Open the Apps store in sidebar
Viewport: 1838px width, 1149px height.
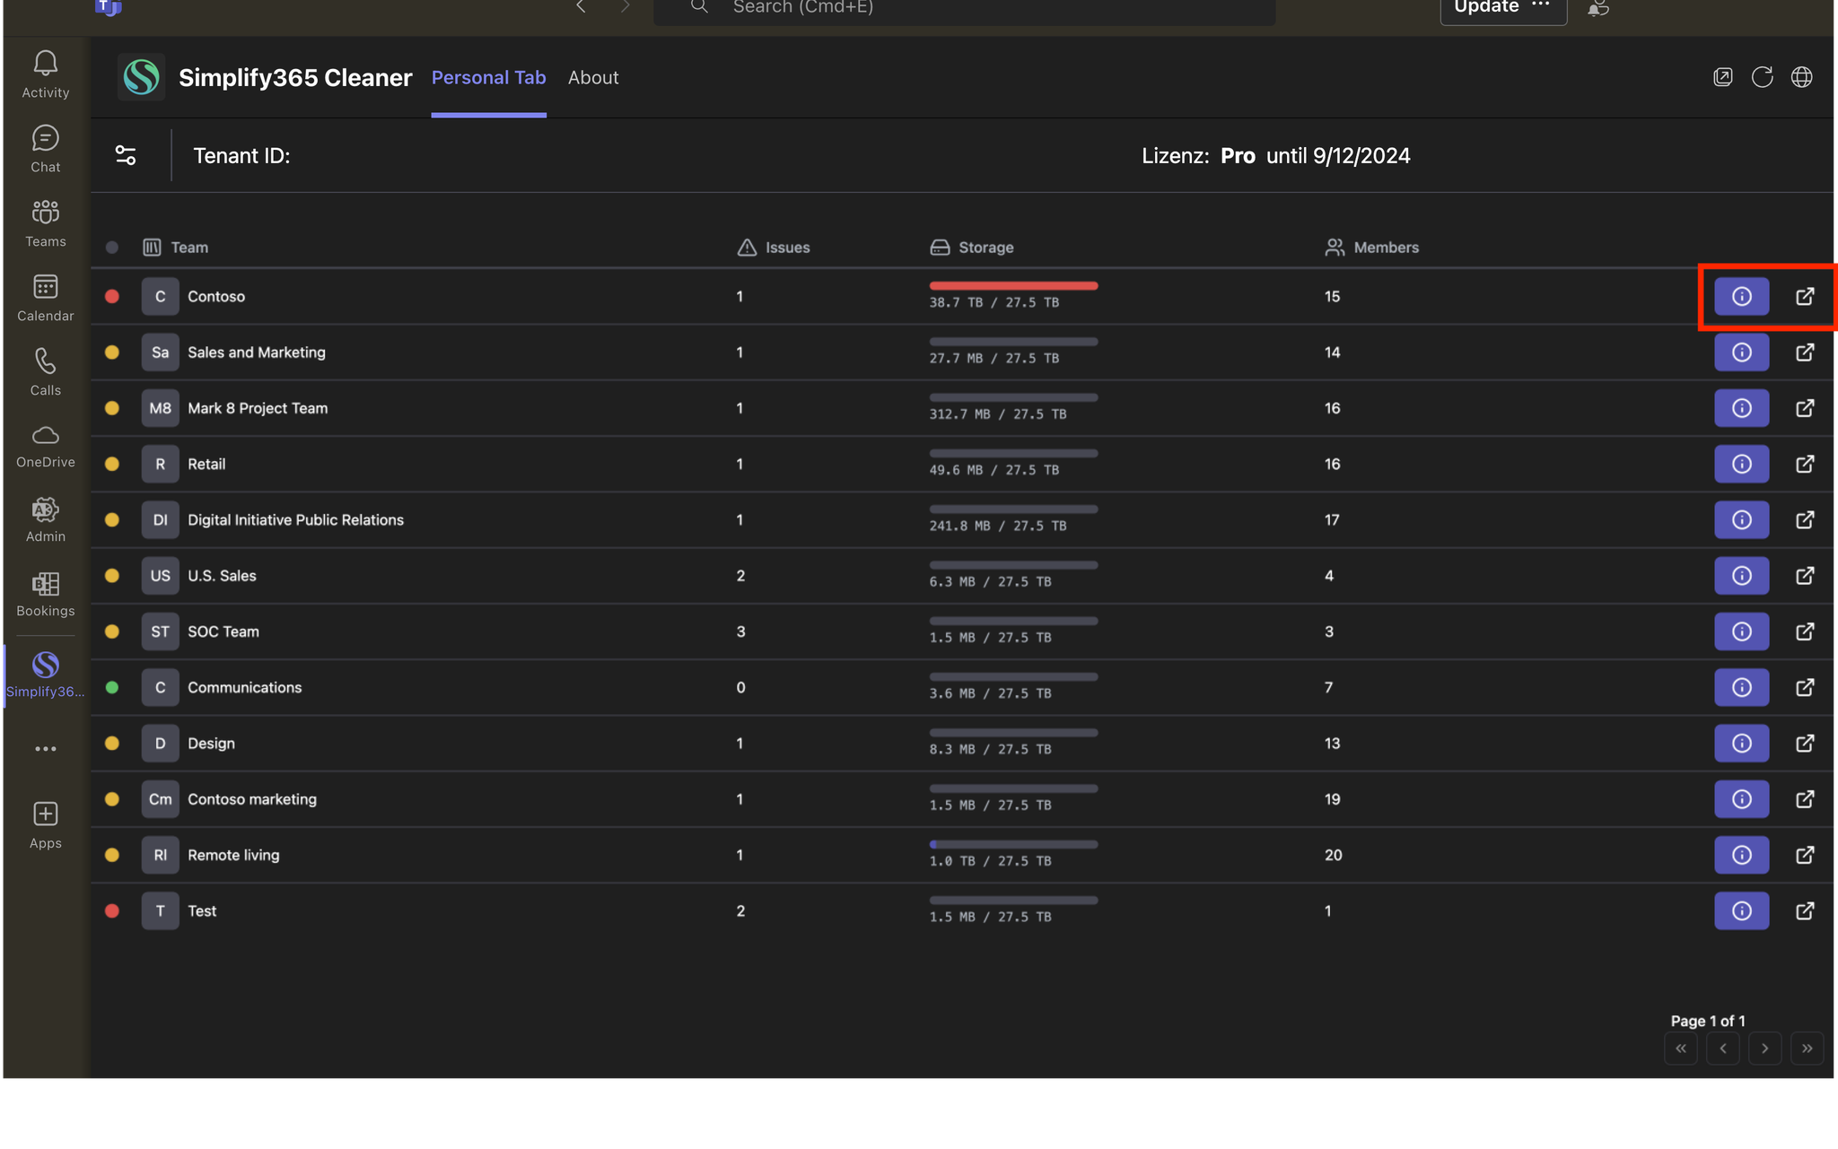point(46,825)
